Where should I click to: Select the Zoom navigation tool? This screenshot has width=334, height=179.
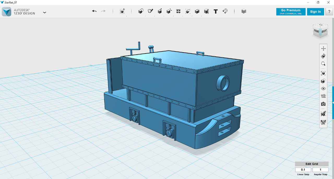pos(323,64)
